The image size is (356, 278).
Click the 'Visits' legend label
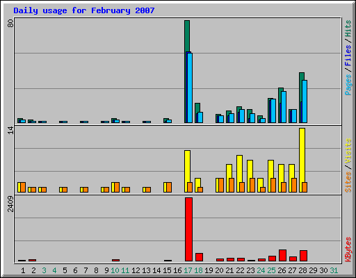pos(348,152)
